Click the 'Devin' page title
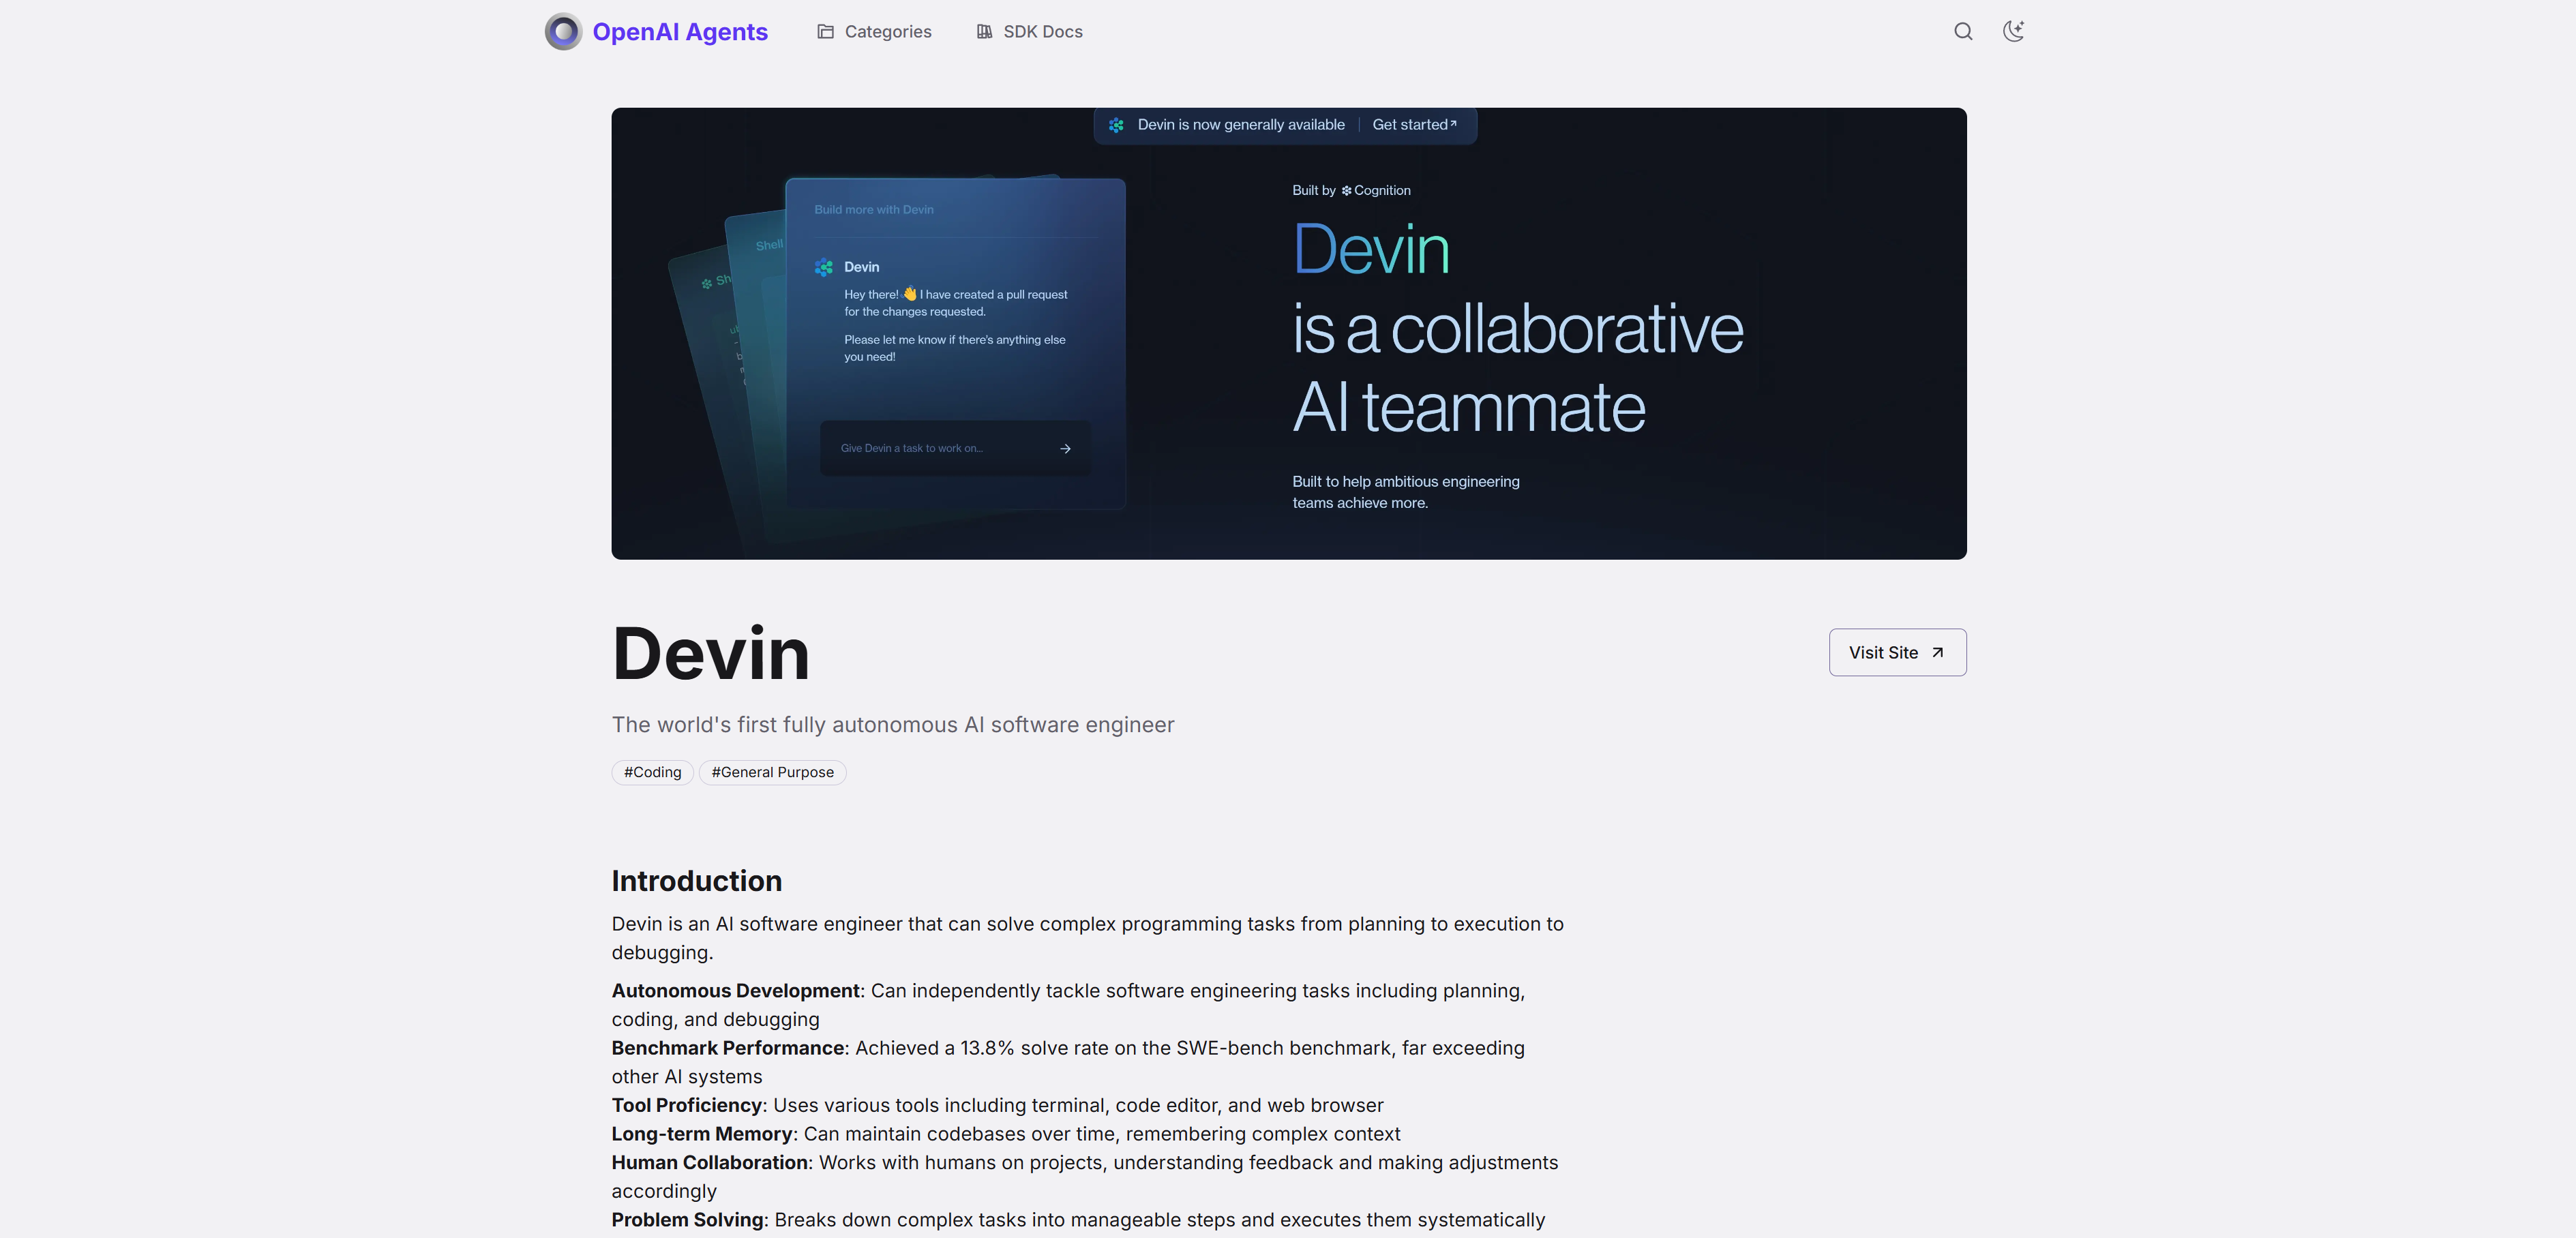The image size is (2576, 1238). [x=710, y=654]
